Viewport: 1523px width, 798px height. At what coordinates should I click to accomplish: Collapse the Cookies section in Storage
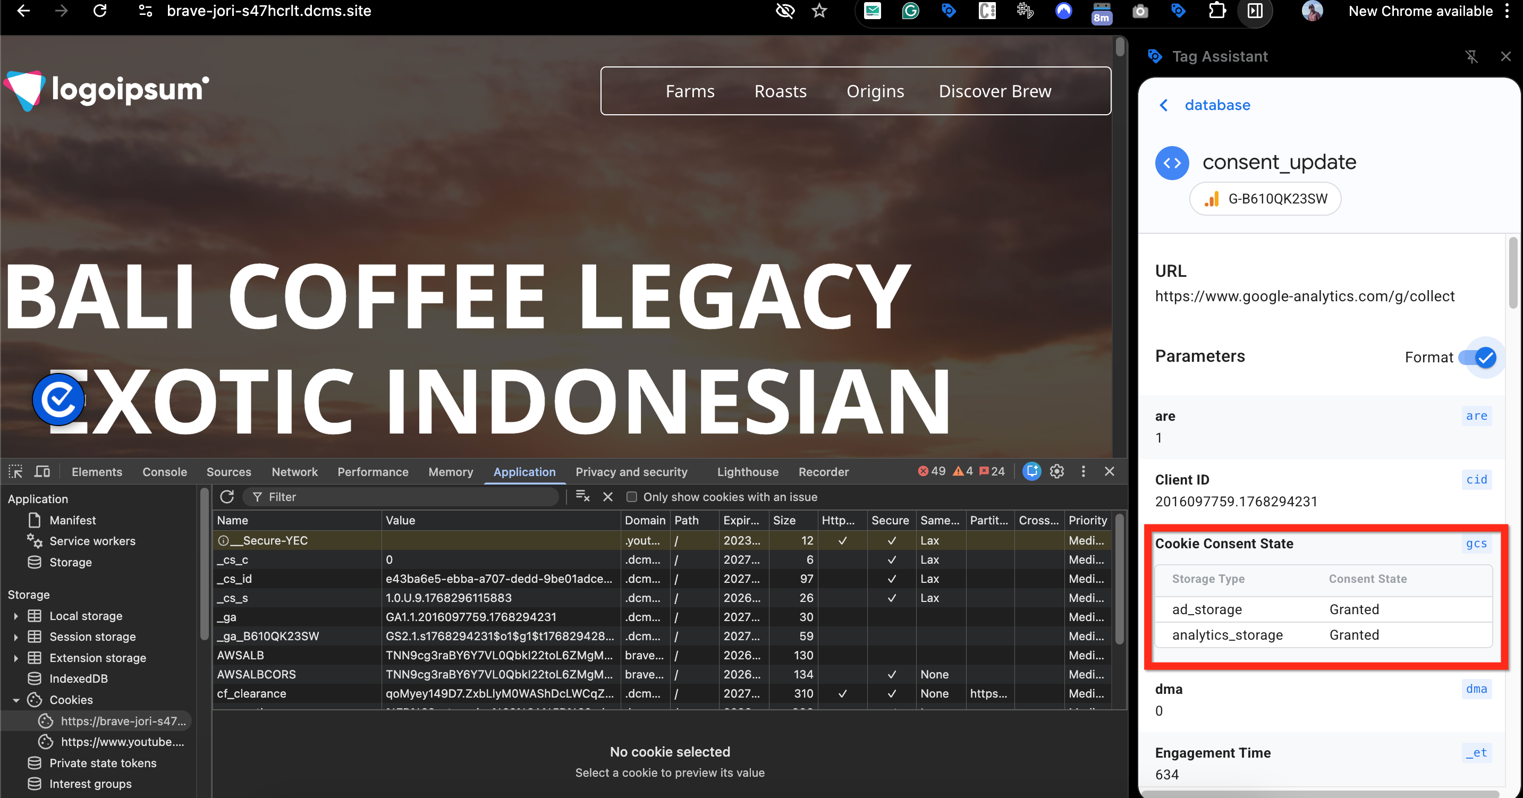(x=16, y=699)
